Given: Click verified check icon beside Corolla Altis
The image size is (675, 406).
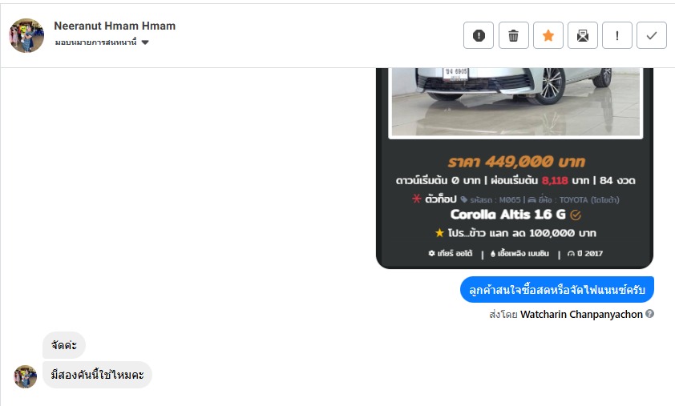Looking at the screenshot, I should pos(576,215).
